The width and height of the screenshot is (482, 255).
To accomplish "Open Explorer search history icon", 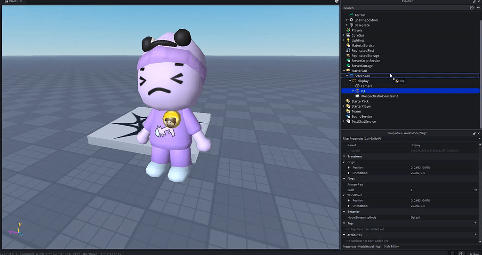I will pyautogui.click(x=472, y=8).
